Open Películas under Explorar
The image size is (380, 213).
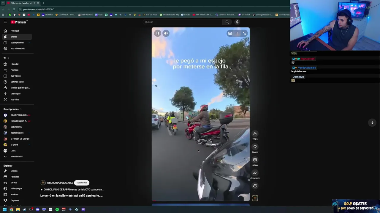point(16,177)
